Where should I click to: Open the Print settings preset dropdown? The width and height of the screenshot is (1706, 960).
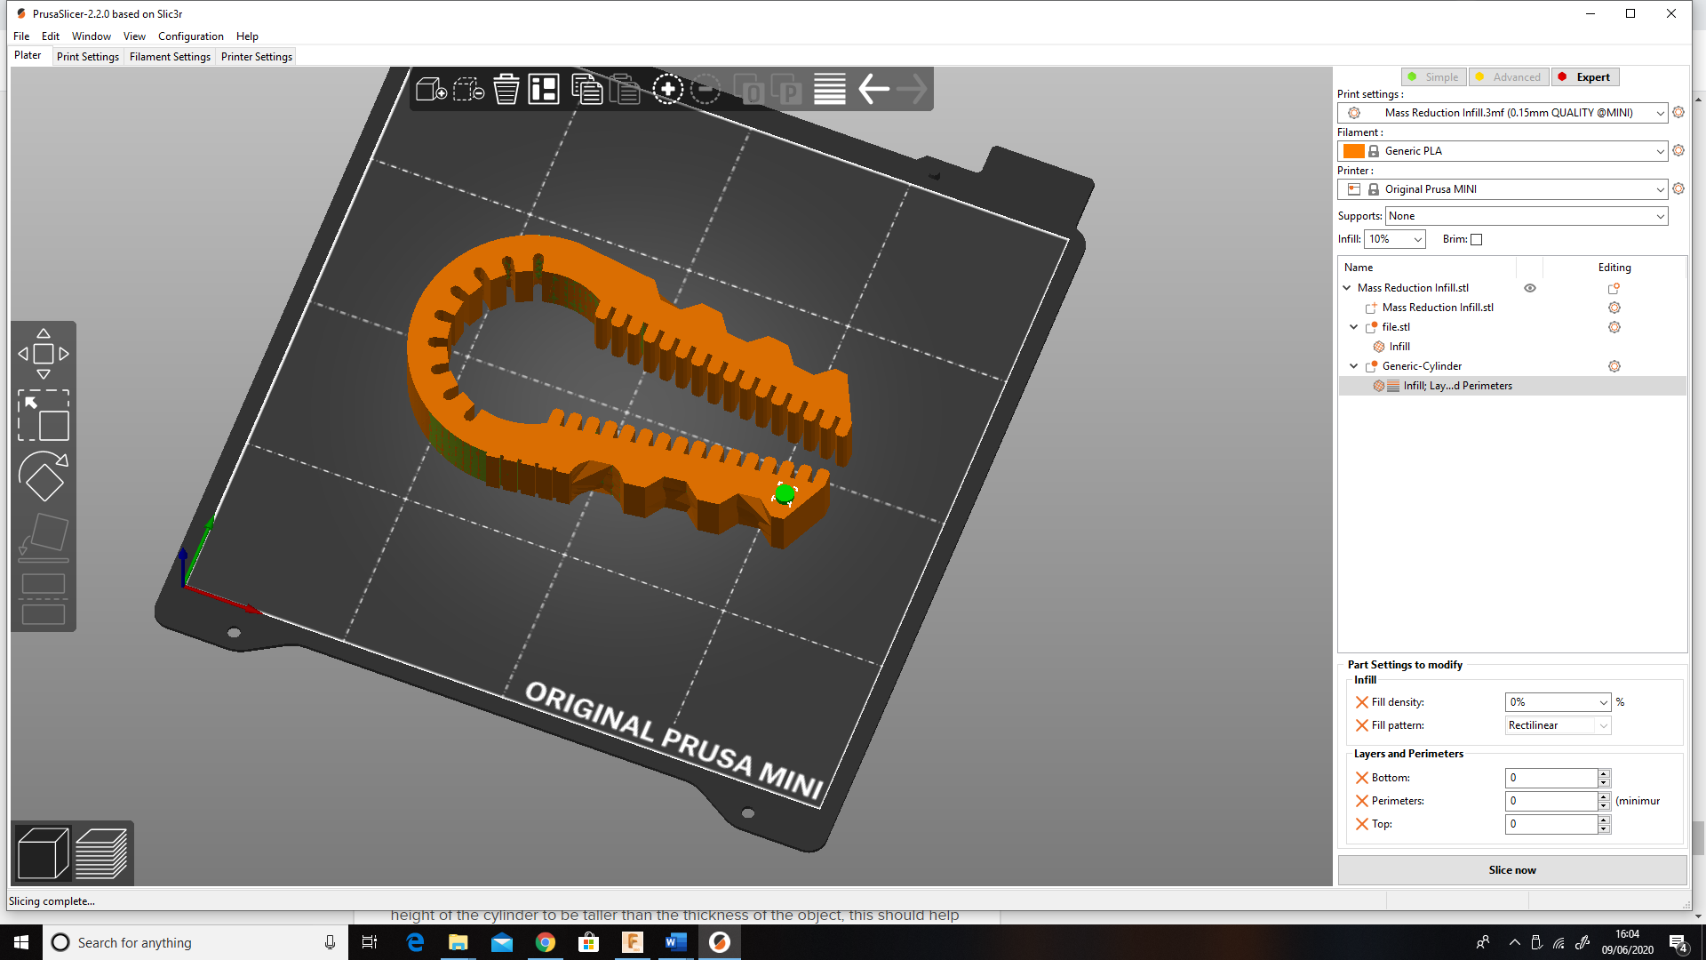(x=1503, y=113)
